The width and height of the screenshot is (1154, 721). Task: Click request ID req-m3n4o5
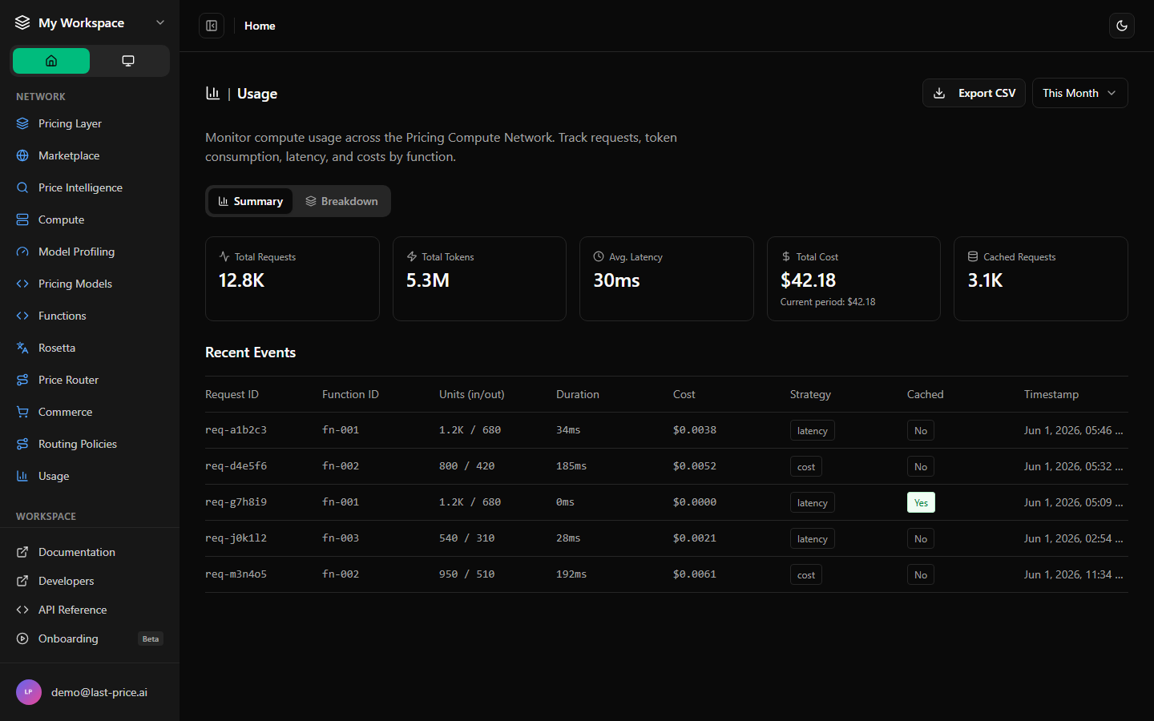(x=236, y=574)
